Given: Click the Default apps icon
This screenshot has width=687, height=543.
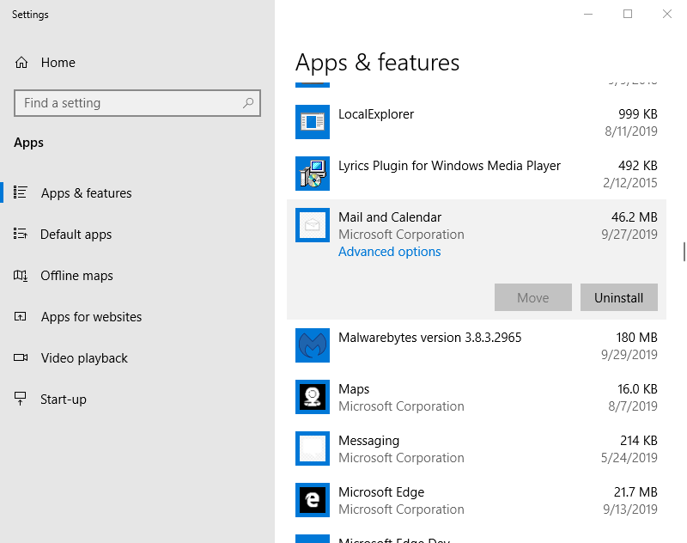Looking at the screenshot, I should click(20, 234).
